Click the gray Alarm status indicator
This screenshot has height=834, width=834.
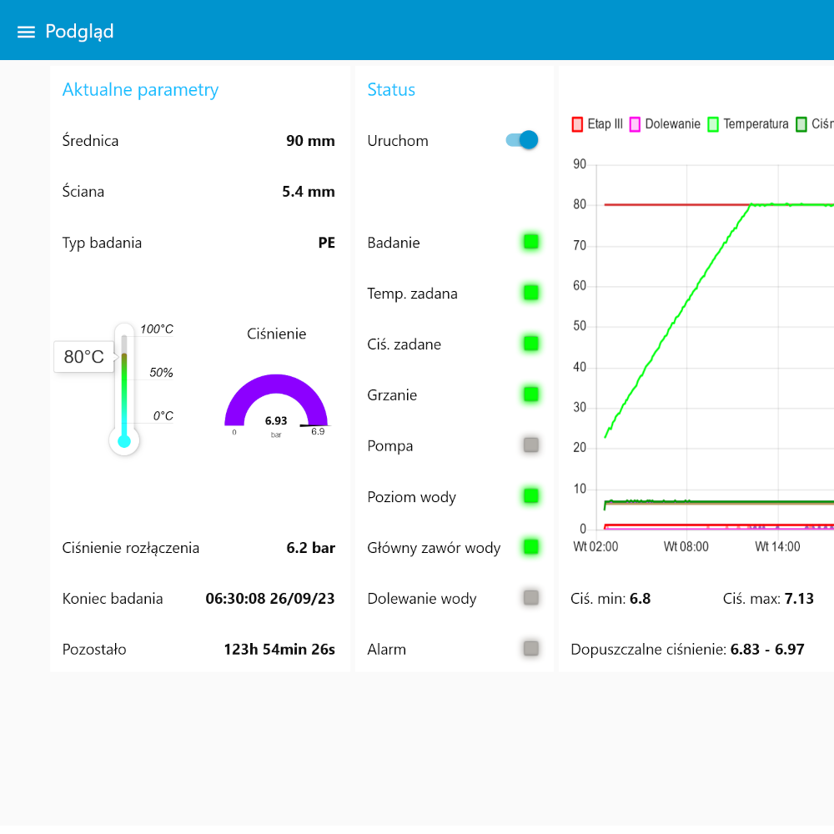click(530, 648)
